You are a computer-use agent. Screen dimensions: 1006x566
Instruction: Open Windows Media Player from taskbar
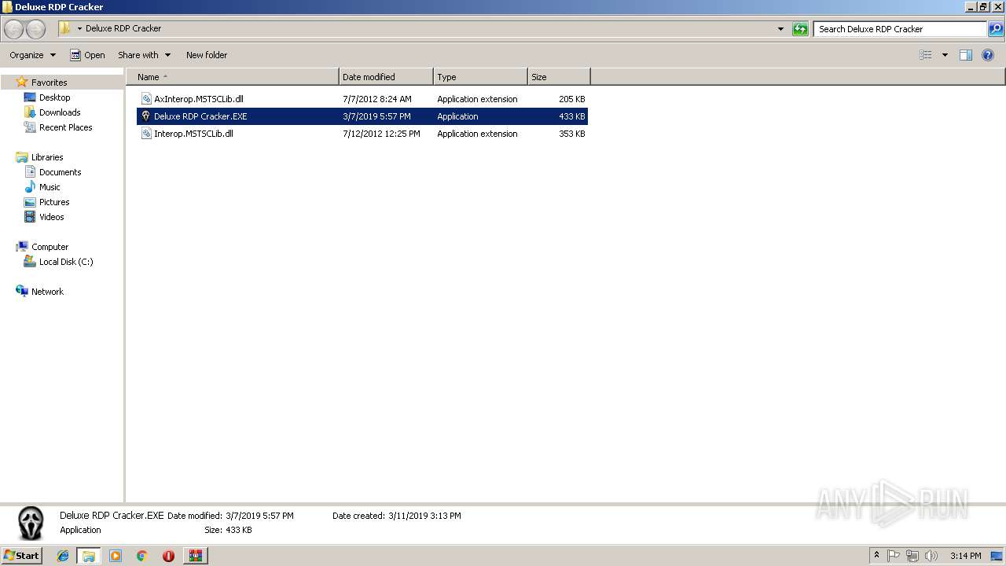point(116,556)
